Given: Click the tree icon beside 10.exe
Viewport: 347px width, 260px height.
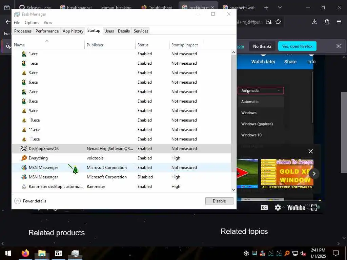Looking at the screenshot, I should pyautogui.click(x=24, y=120).
